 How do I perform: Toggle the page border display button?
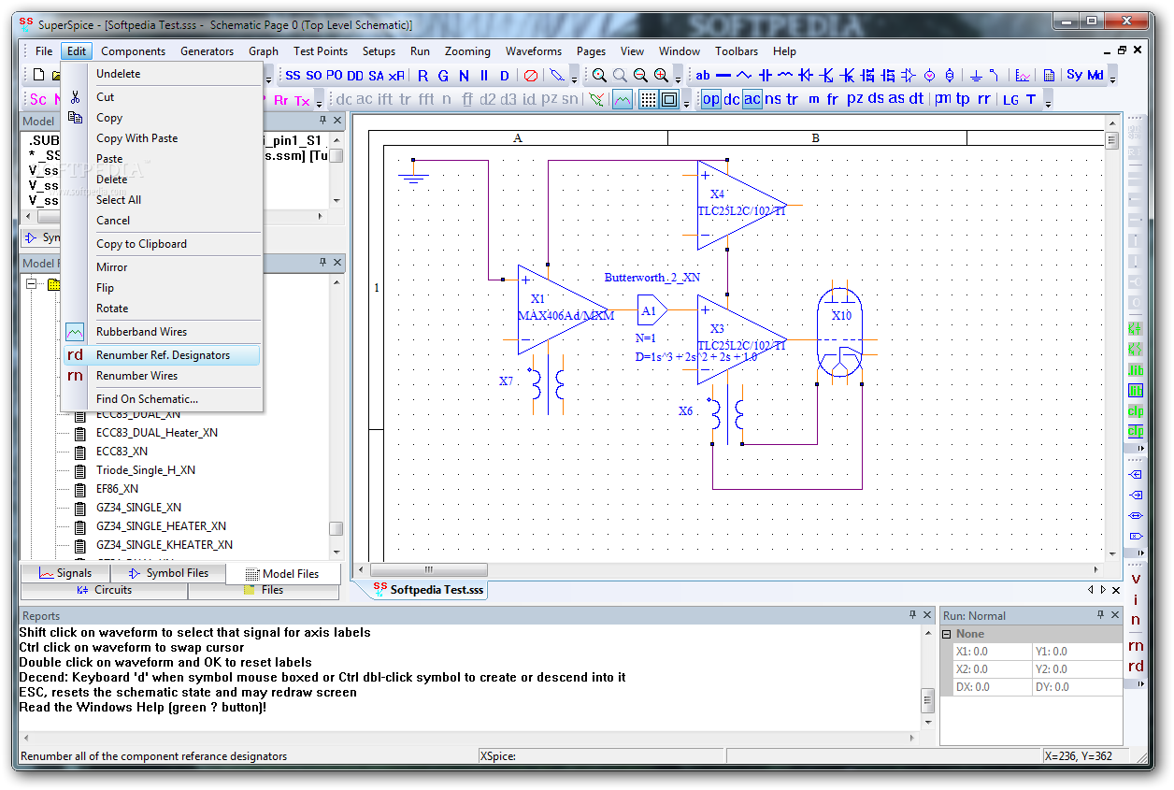[x=669, y=99]
